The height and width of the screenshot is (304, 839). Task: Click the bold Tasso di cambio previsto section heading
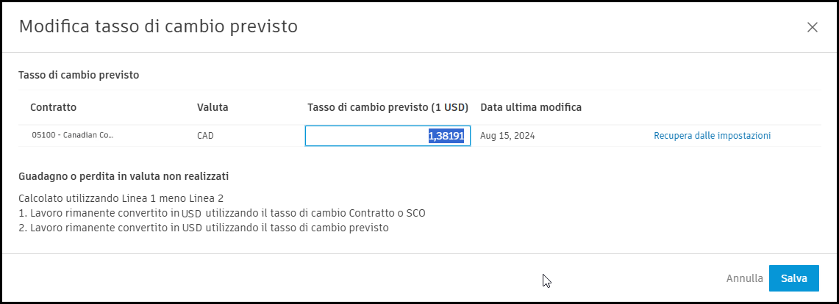(x=79, y=74)
